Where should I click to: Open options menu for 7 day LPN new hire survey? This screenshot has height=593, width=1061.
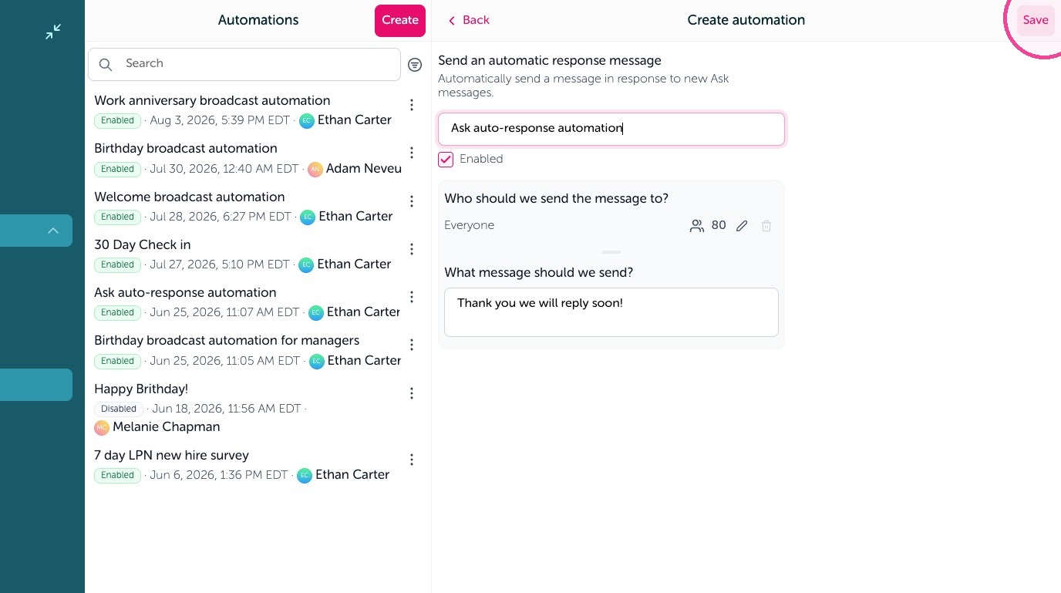[x=412, y=460]
